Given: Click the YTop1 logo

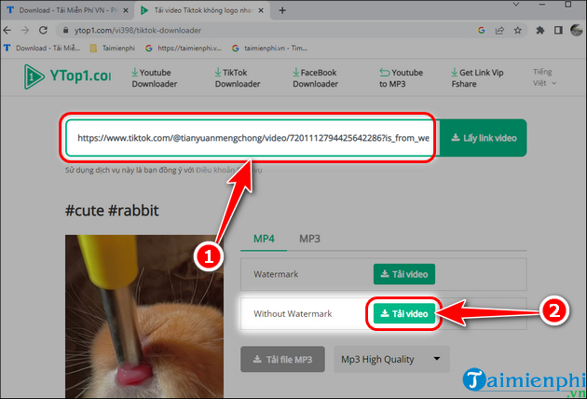Looking at the screenshot, I should (x=67, y=76).
